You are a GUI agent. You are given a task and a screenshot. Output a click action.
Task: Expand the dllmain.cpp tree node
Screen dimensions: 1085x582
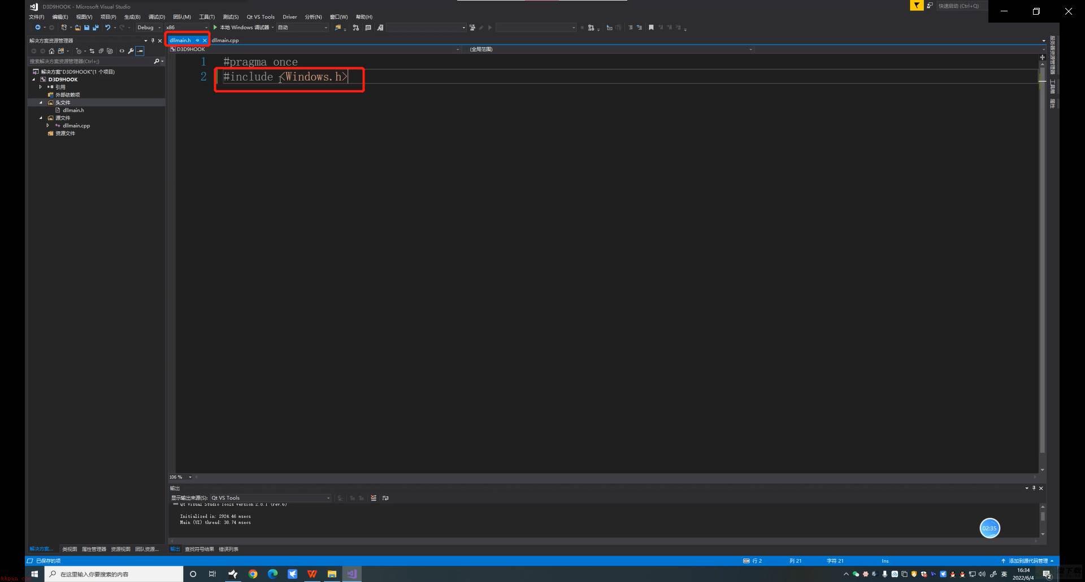click(x=48, y=125)
